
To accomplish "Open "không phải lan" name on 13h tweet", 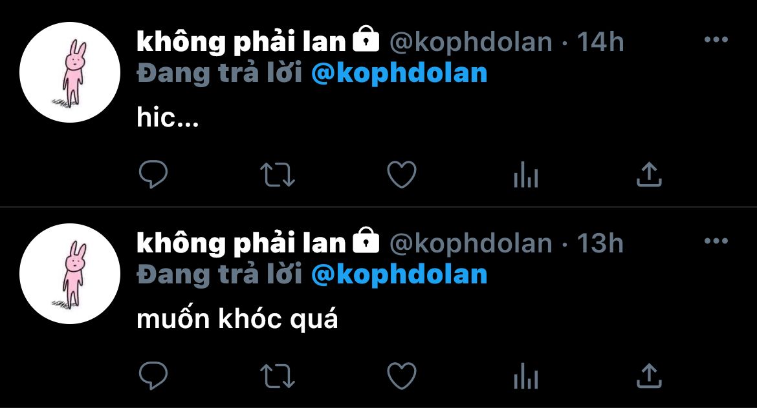I will (241, 243).
